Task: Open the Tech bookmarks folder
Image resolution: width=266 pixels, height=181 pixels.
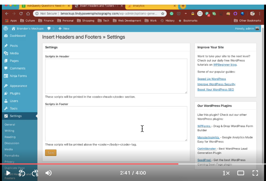Action: 103,21
